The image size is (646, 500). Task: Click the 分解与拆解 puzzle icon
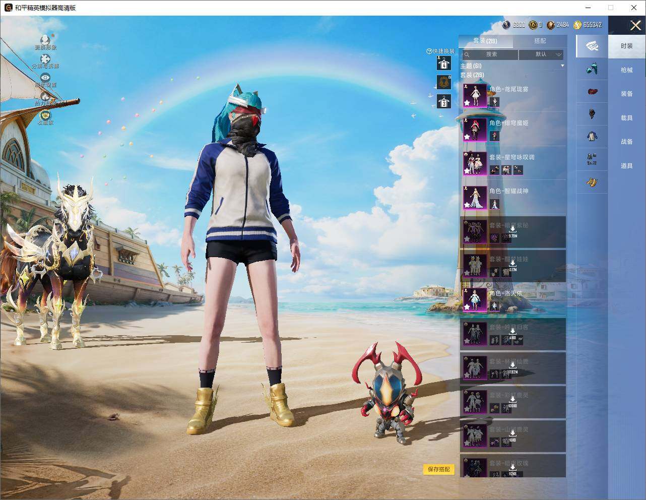[45, 58]
